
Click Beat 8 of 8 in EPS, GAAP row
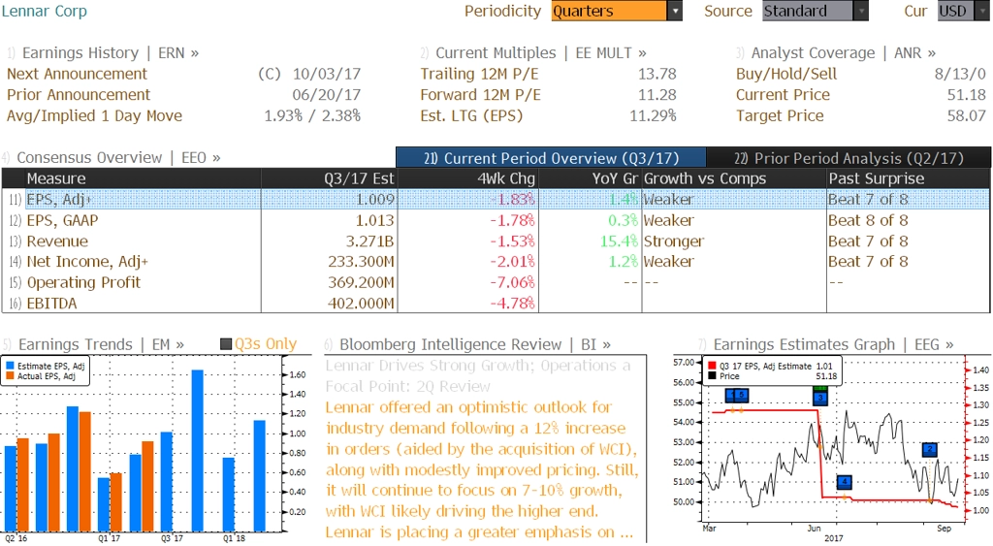[x=868, y=220]
